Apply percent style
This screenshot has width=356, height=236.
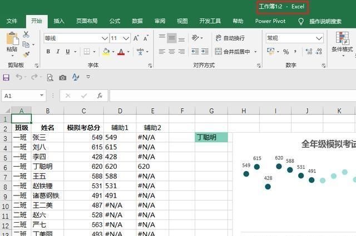(286, 52)
